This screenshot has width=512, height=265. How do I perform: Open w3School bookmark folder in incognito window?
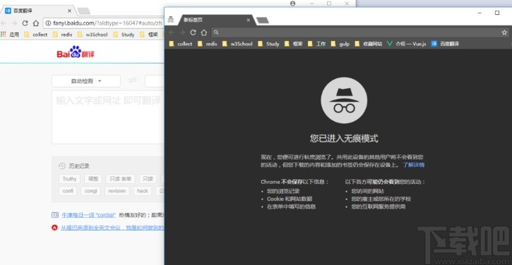tap(237, 44)
